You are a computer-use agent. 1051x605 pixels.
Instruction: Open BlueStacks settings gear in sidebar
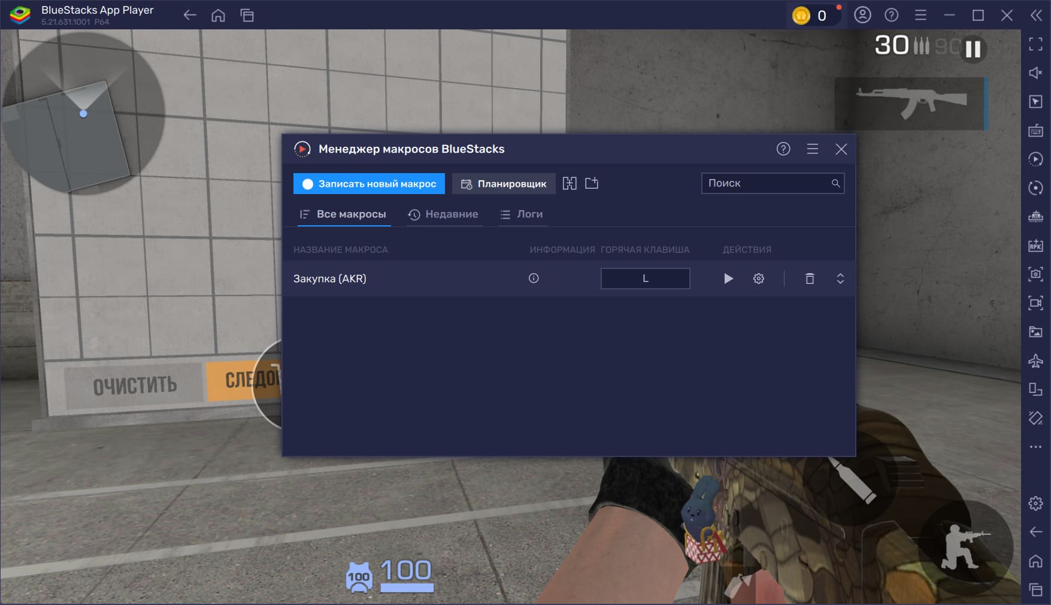point(1035,503)
